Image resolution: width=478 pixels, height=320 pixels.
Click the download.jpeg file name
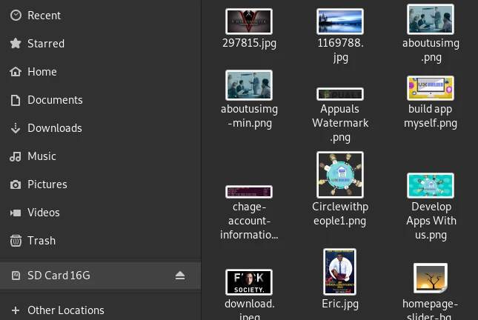point(250,310)
